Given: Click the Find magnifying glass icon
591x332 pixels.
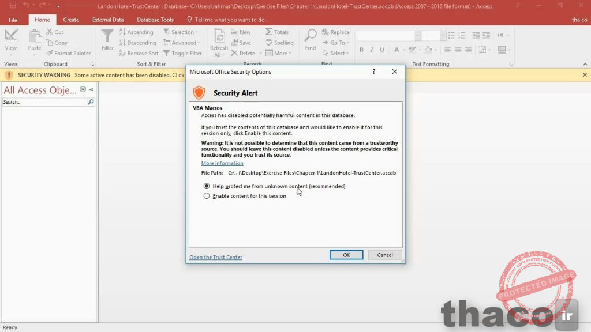Looking at the screenshot, I should 311,37.
